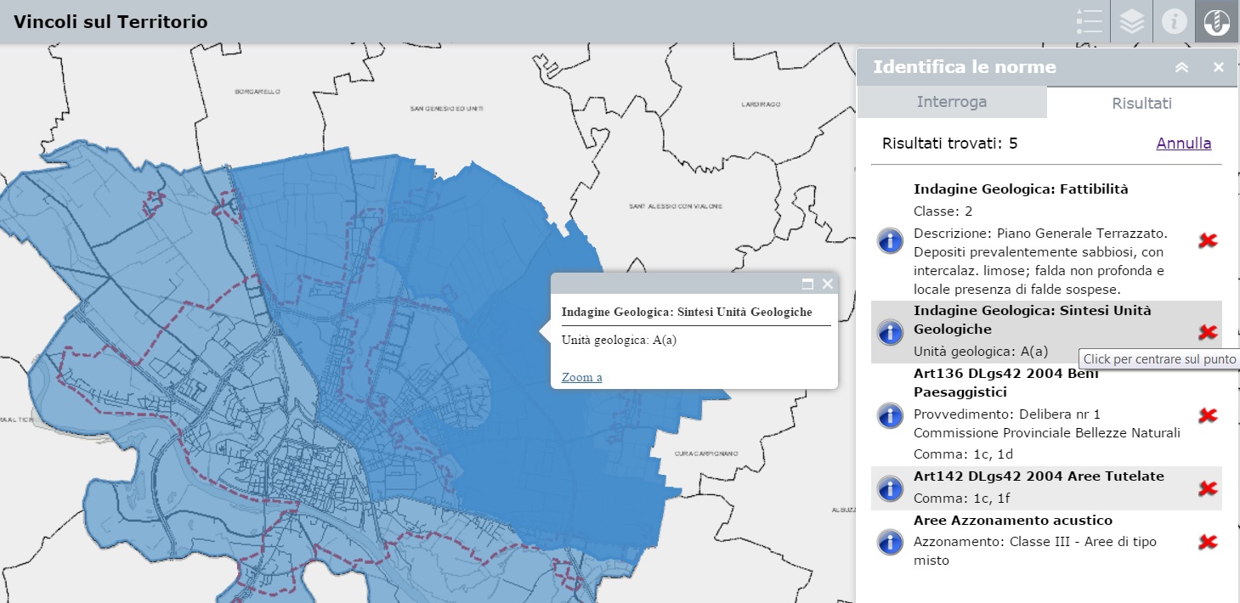Click info icon for Aree Azzonamento acustico
The height and width of the screenshot is (603, 1240).
[x=890, y=541]
